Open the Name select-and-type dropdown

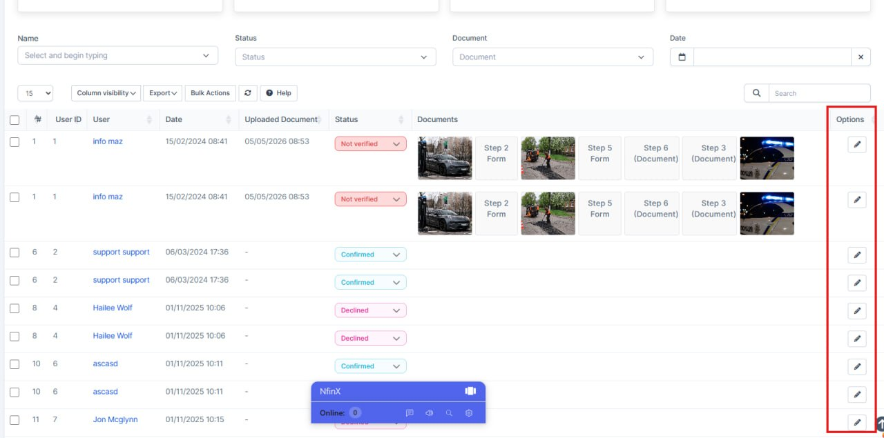(x=117, y=56)
